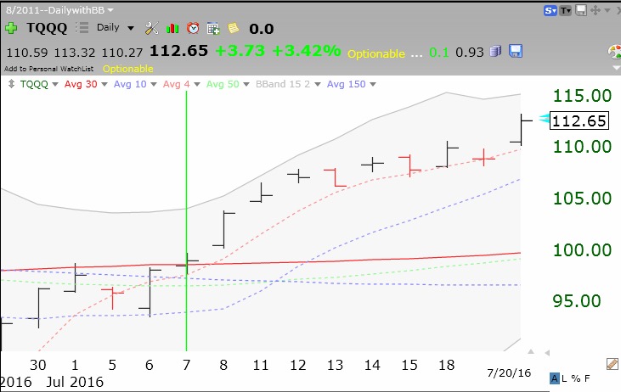The image size is (621, 392).
Task: Click the green plus add-symbol icon
Action: tap(11, 28)
